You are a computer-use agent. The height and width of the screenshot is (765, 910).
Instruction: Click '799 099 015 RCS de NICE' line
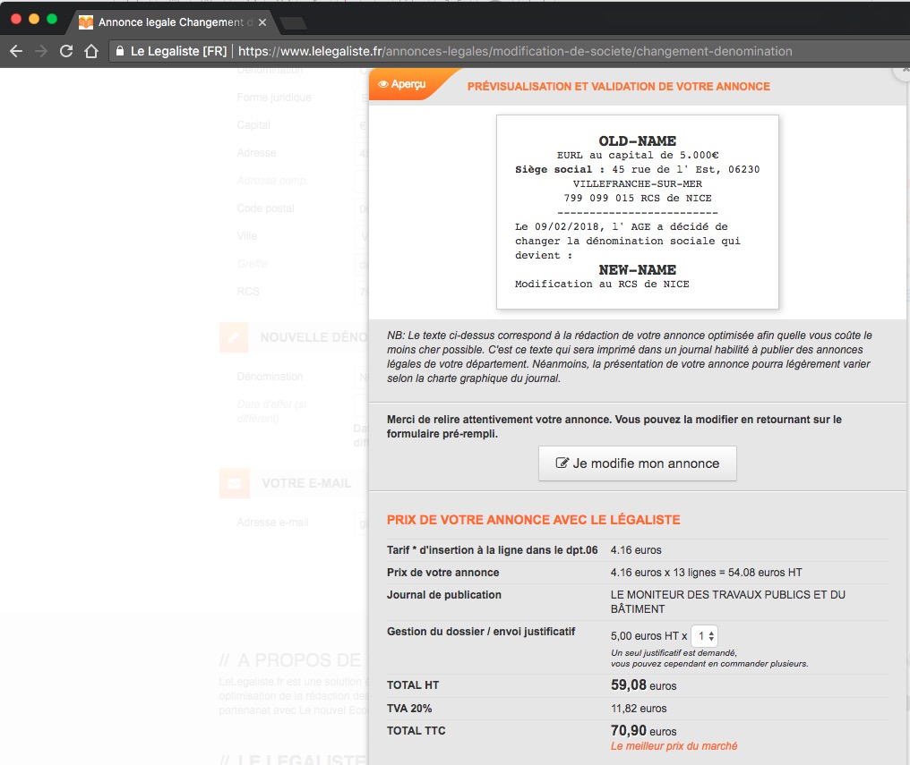(x=638, y=199)
